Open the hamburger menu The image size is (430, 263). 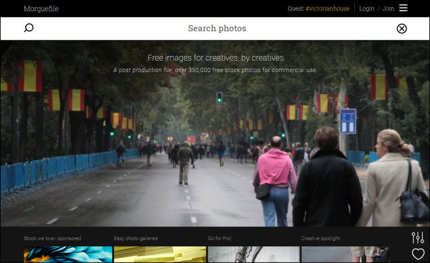click(x=403, y=8)
